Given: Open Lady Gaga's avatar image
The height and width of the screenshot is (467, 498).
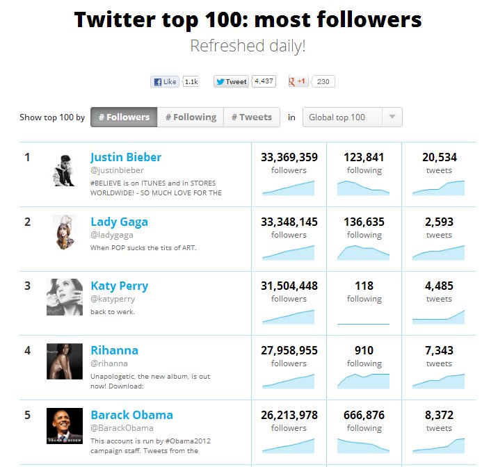Looking at the screenshot, I should click(x=65, y=232).
